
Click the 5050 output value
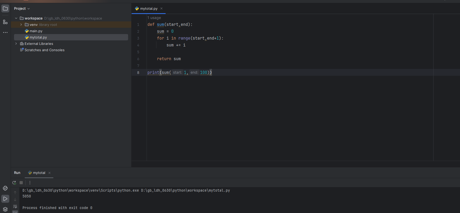27,196
